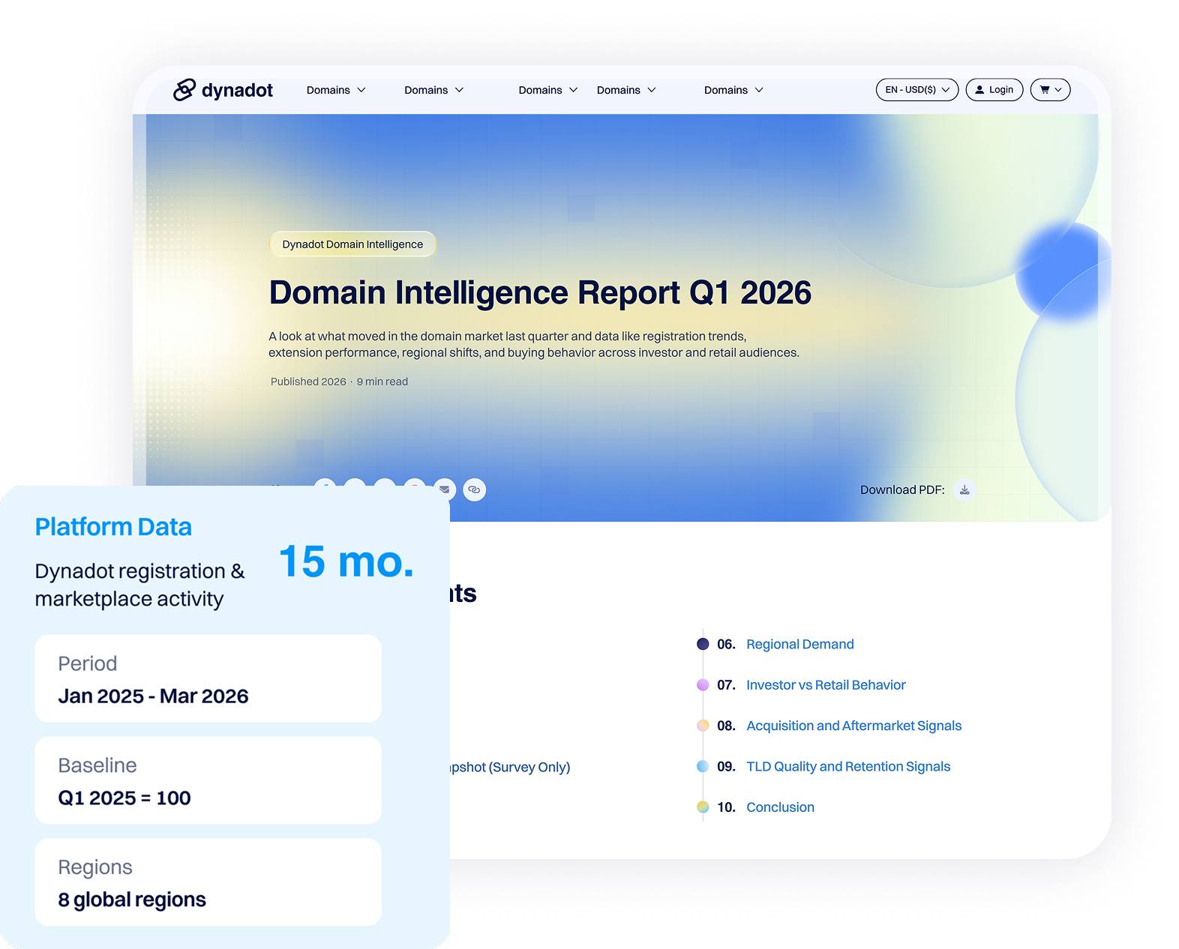Select the Baseline card "Q1 2025 = 100"

[x=208, y=780]
